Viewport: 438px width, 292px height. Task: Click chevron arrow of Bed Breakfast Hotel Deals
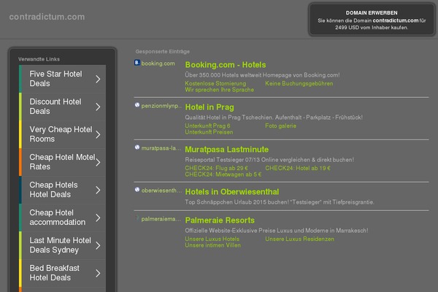pos(98,273)
